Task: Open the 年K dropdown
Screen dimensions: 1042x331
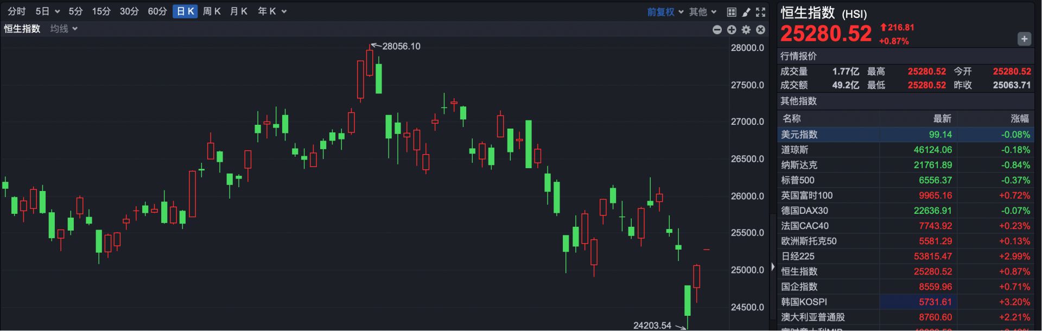Action: (x=272, y=11)
